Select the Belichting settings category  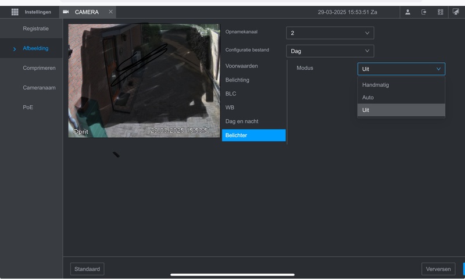pos(237,80)
